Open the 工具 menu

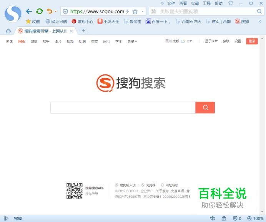[x=207, y=3]
